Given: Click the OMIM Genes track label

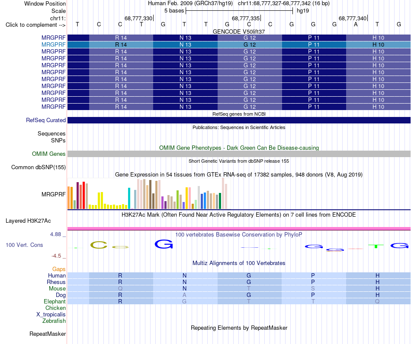Looking at the screenshot, I should [x=49, y=154].
